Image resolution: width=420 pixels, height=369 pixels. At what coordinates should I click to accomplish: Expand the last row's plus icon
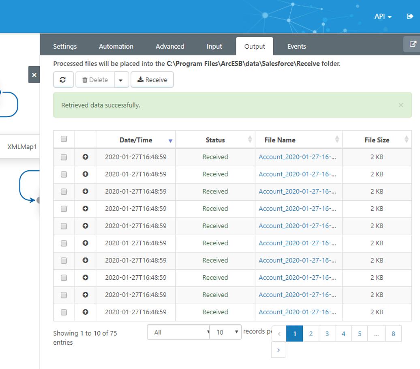click(x=85, y=312)
